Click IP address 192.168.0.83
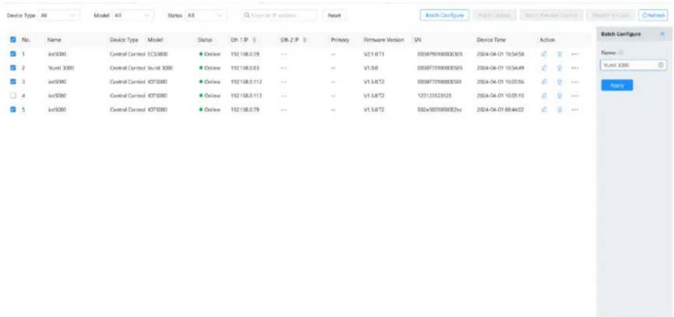 [245, 68]
